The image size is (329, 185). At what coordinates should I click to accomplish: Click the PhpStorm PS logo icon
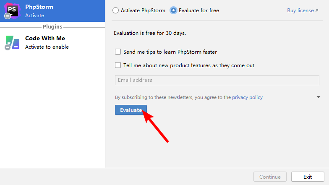[x=12, y=11]
